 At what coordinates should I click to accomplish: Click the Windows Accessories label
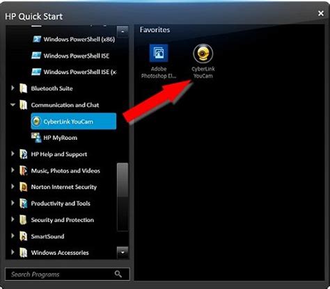60,253
